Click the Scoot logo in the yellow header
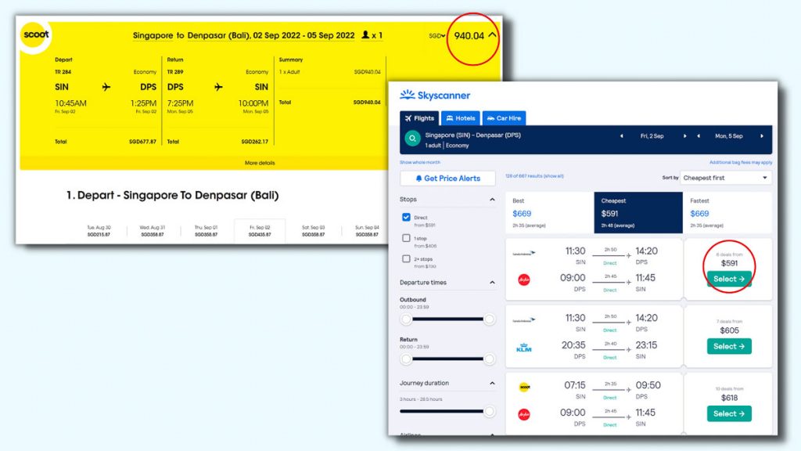This screenshot has height=451, width=801. point(36,34)
